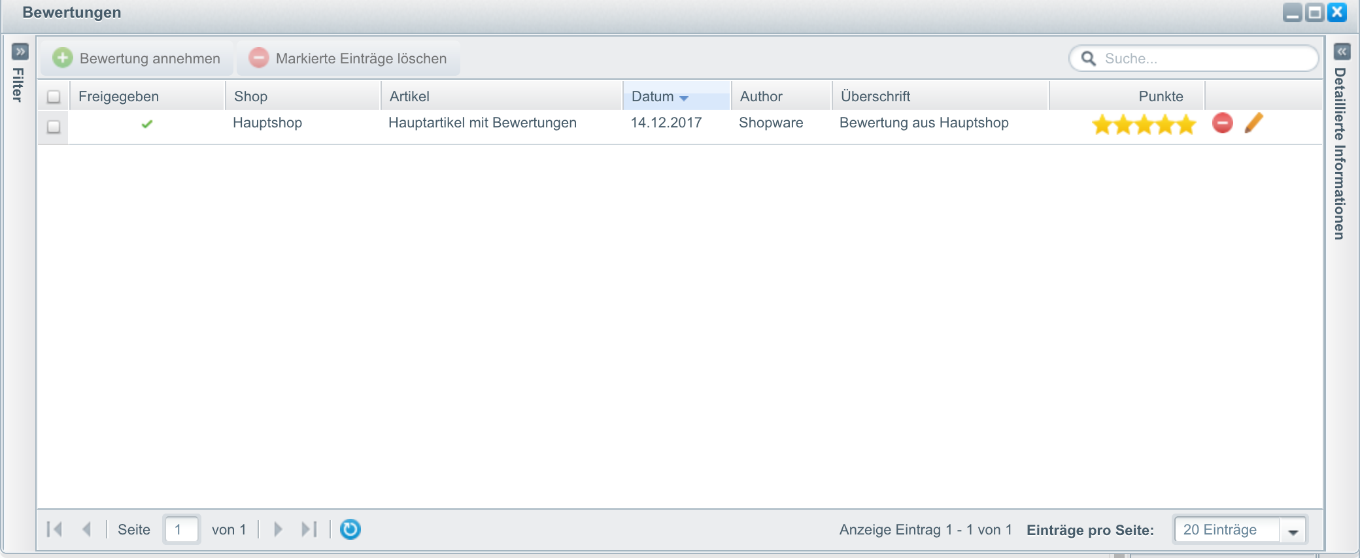Close the Bewertungen window

[x=1337, y=12]
